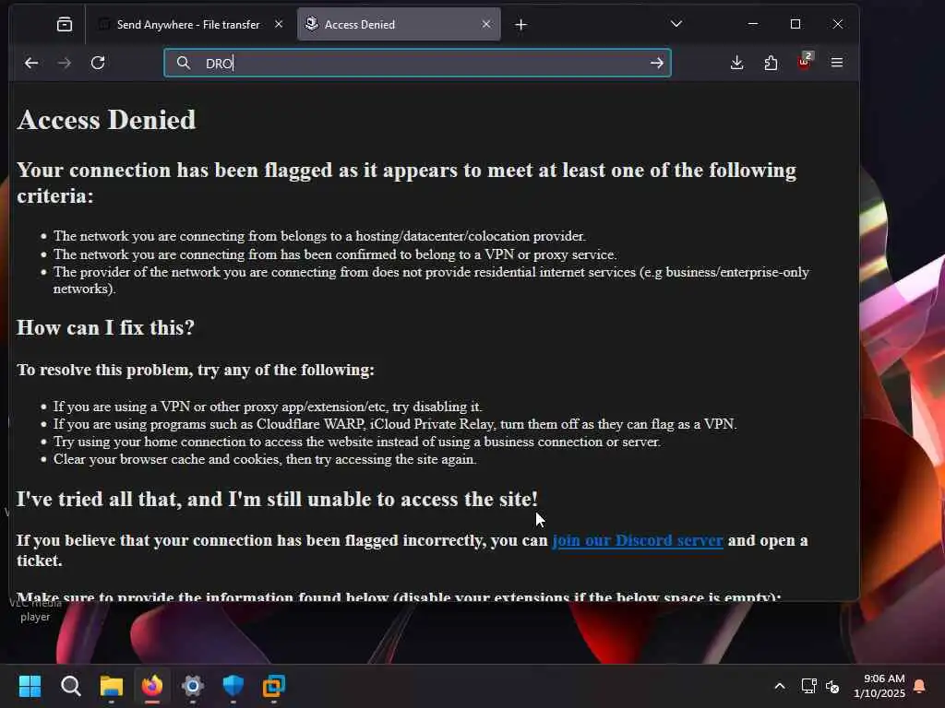This screenshot has width=945, height=708.
Task: Reload the Access Denied page
Action: (98, 63)
